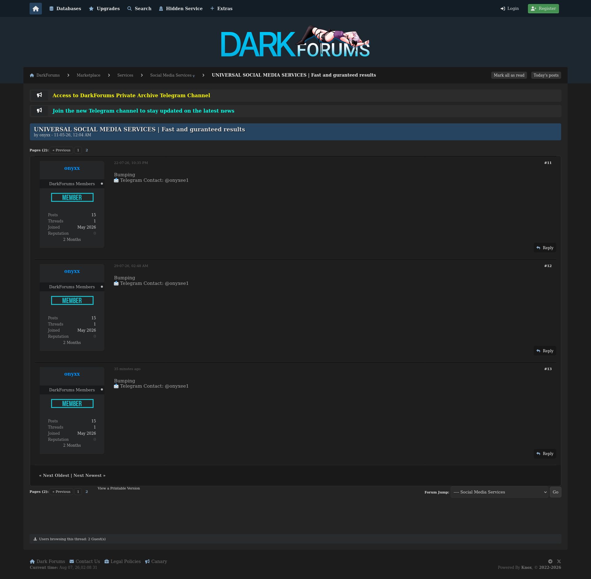Click the users browsing thread icon
Screen dimensions: 591x579
[x=35, y=539]
